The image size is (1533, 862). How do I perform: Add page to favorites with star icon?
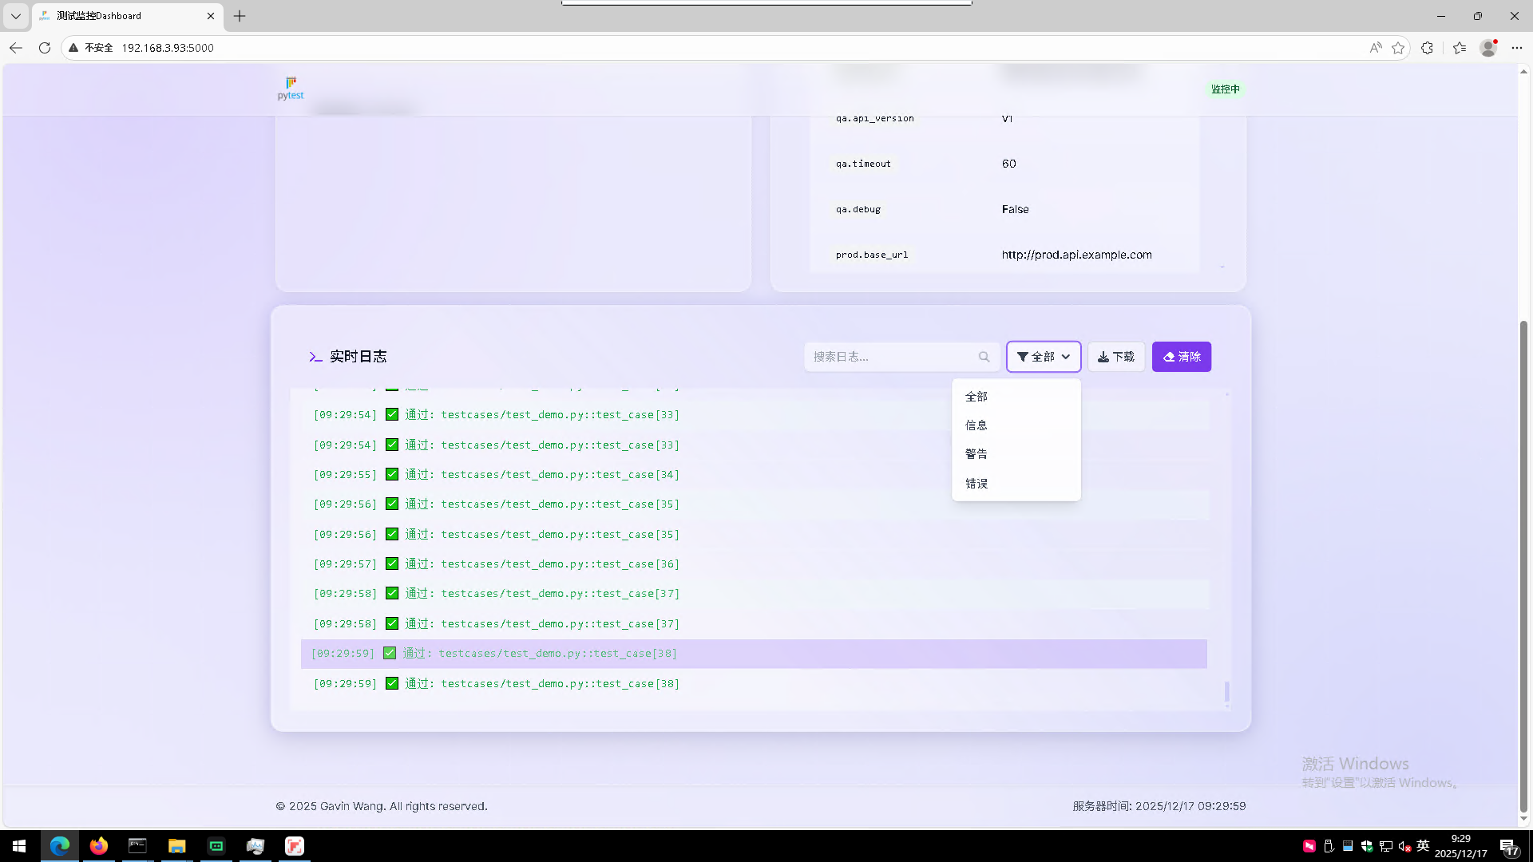click(1398, 48)
